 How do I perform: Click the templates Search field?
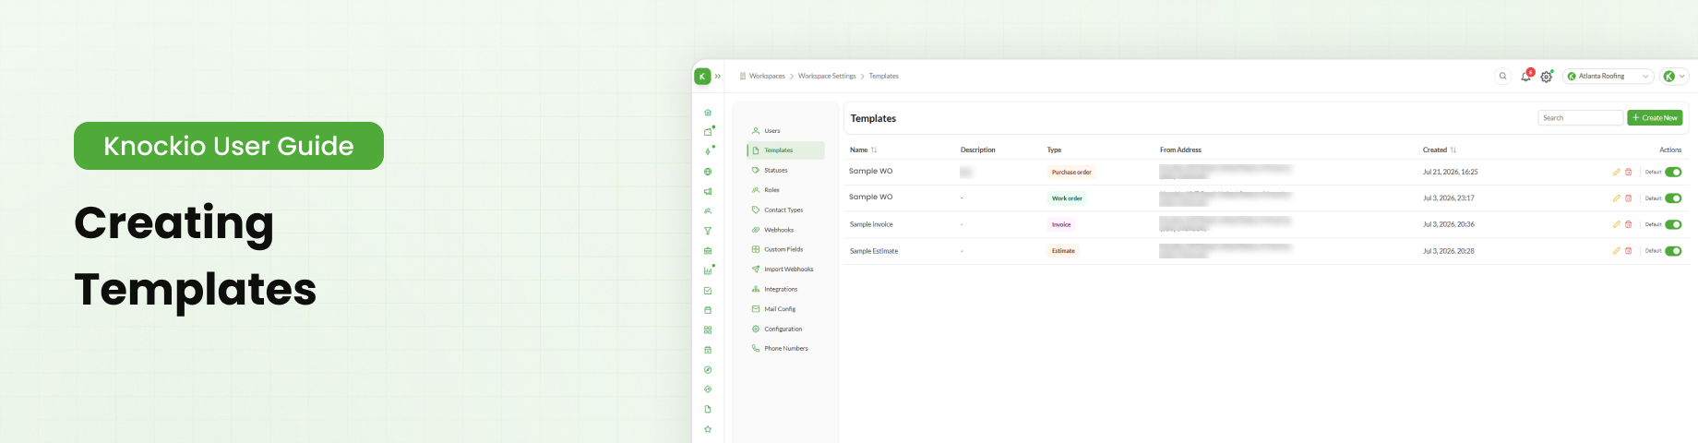pos(1580,118)
